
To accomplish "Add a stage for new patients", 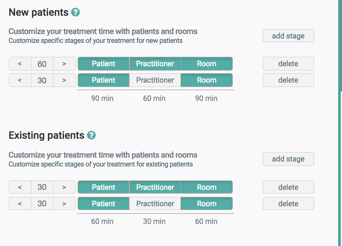I will (288, 36).
